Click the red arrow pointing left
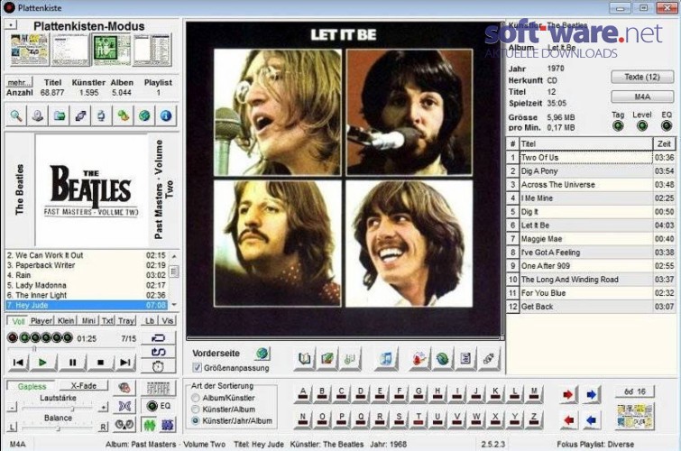 [568, 420]
